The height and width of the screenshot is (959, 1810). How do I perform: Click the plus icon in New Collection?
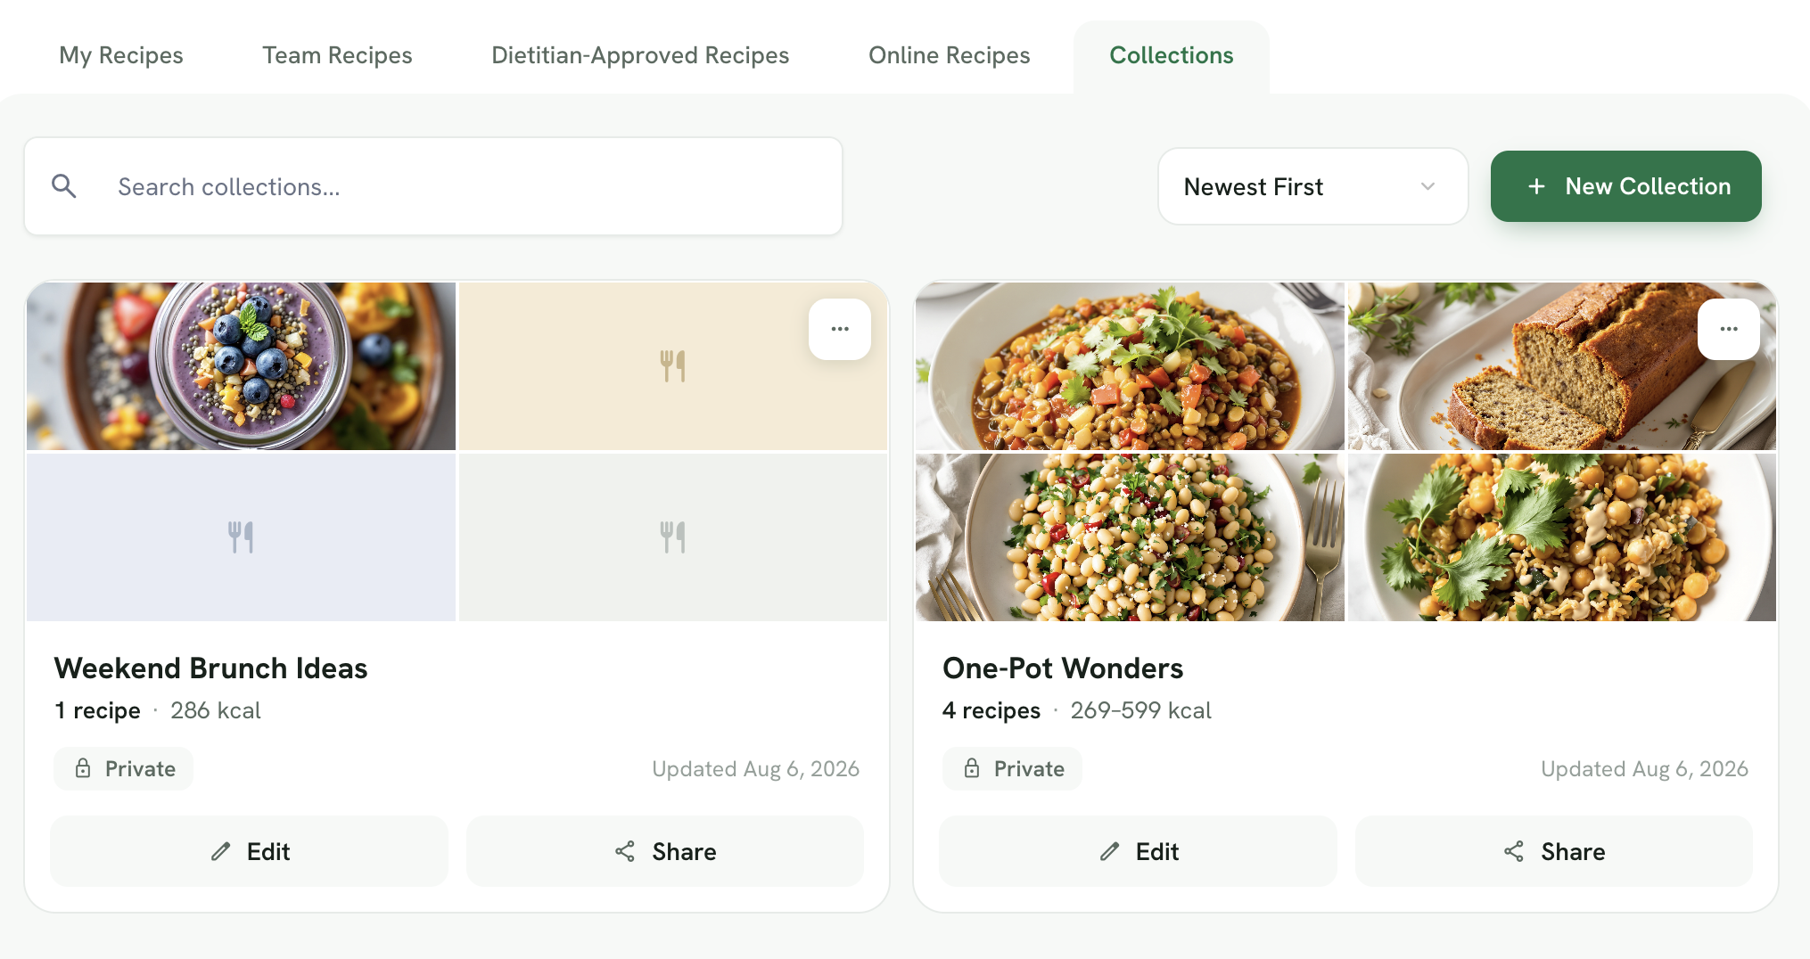tap(1536, 186)
